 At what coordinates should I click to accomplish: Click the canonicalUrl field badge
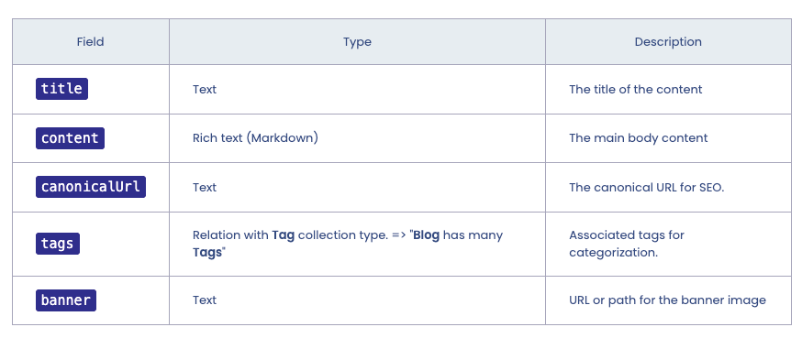91,187
